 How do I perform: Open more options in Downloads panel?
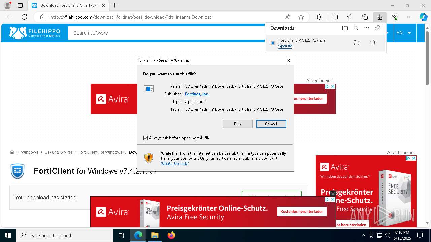click(x=367, y=28)
